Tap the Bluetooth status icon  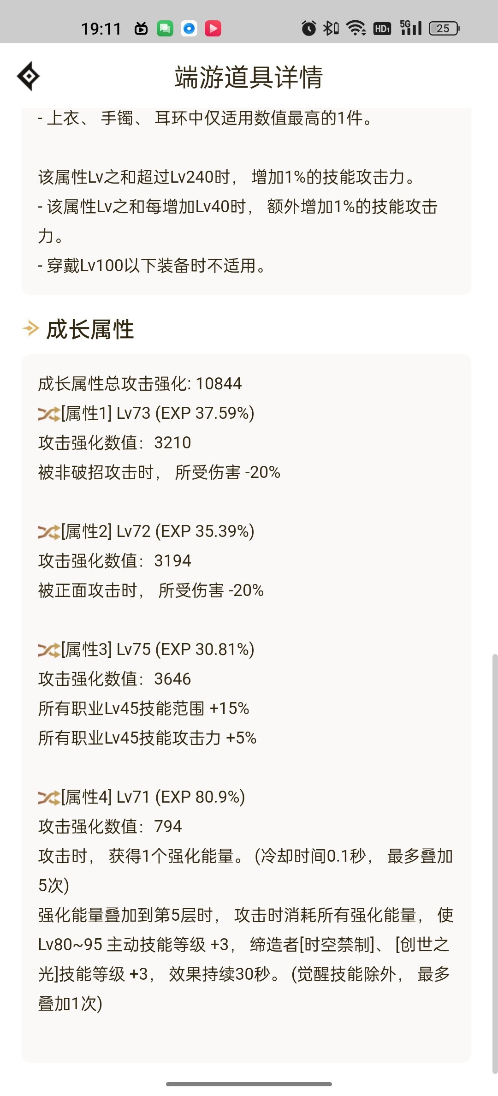point(331,28)
